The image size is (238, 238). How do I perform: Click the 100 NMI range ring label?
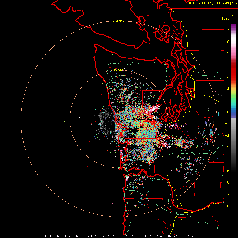coord(119,21)
